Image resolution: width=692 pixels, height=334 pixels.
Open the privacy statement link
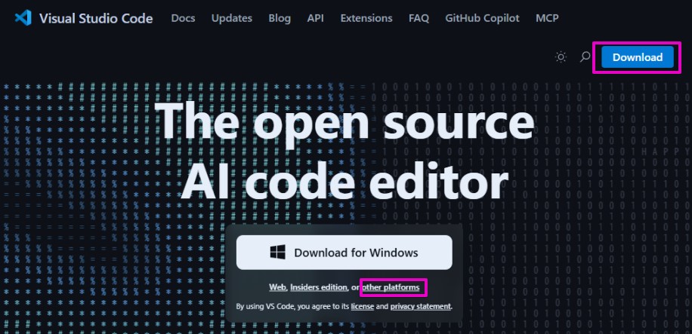(x=421, y=306)
